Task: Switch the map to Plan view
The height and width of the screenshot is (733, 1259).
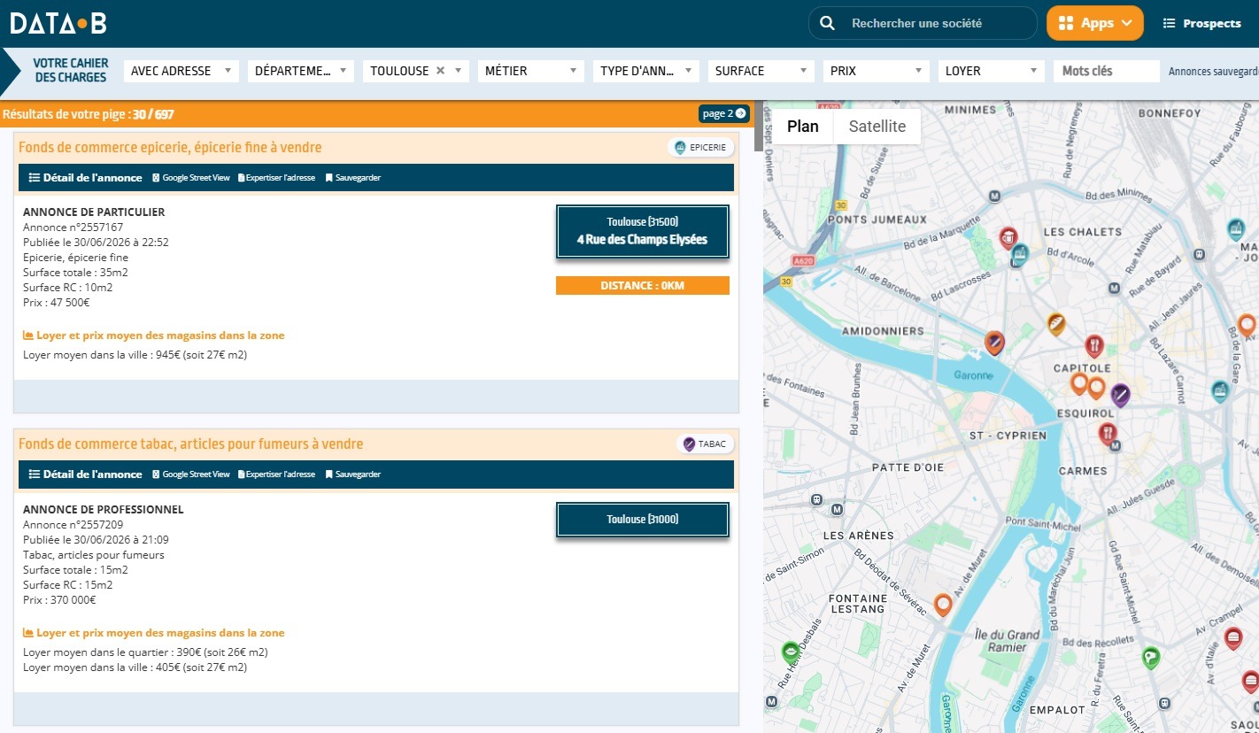Action: [803, 127]
